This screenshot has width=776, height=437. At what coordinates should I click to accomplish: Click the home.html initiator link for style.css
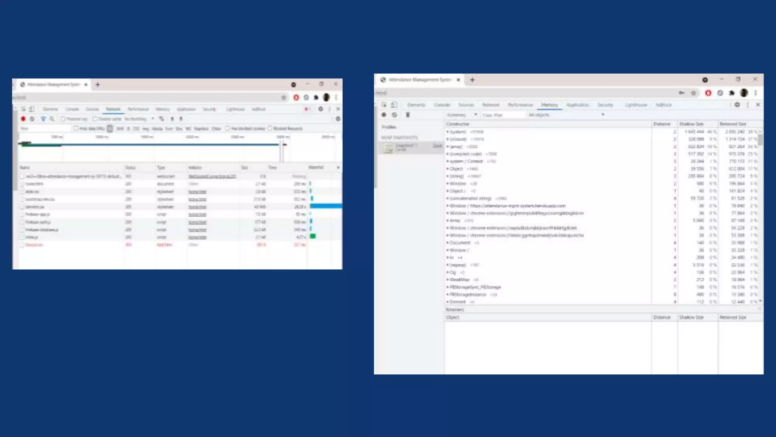pyautogui.click(x=197, y=192)
